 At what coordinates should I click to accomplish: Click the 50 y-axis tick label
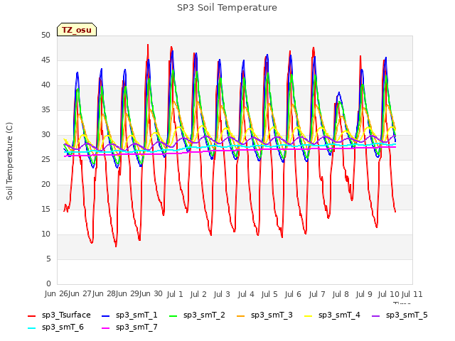[45, 35]
